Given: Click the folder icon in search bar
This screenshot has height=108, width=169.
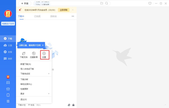Looking at the screenshot, I should point(102,3).
